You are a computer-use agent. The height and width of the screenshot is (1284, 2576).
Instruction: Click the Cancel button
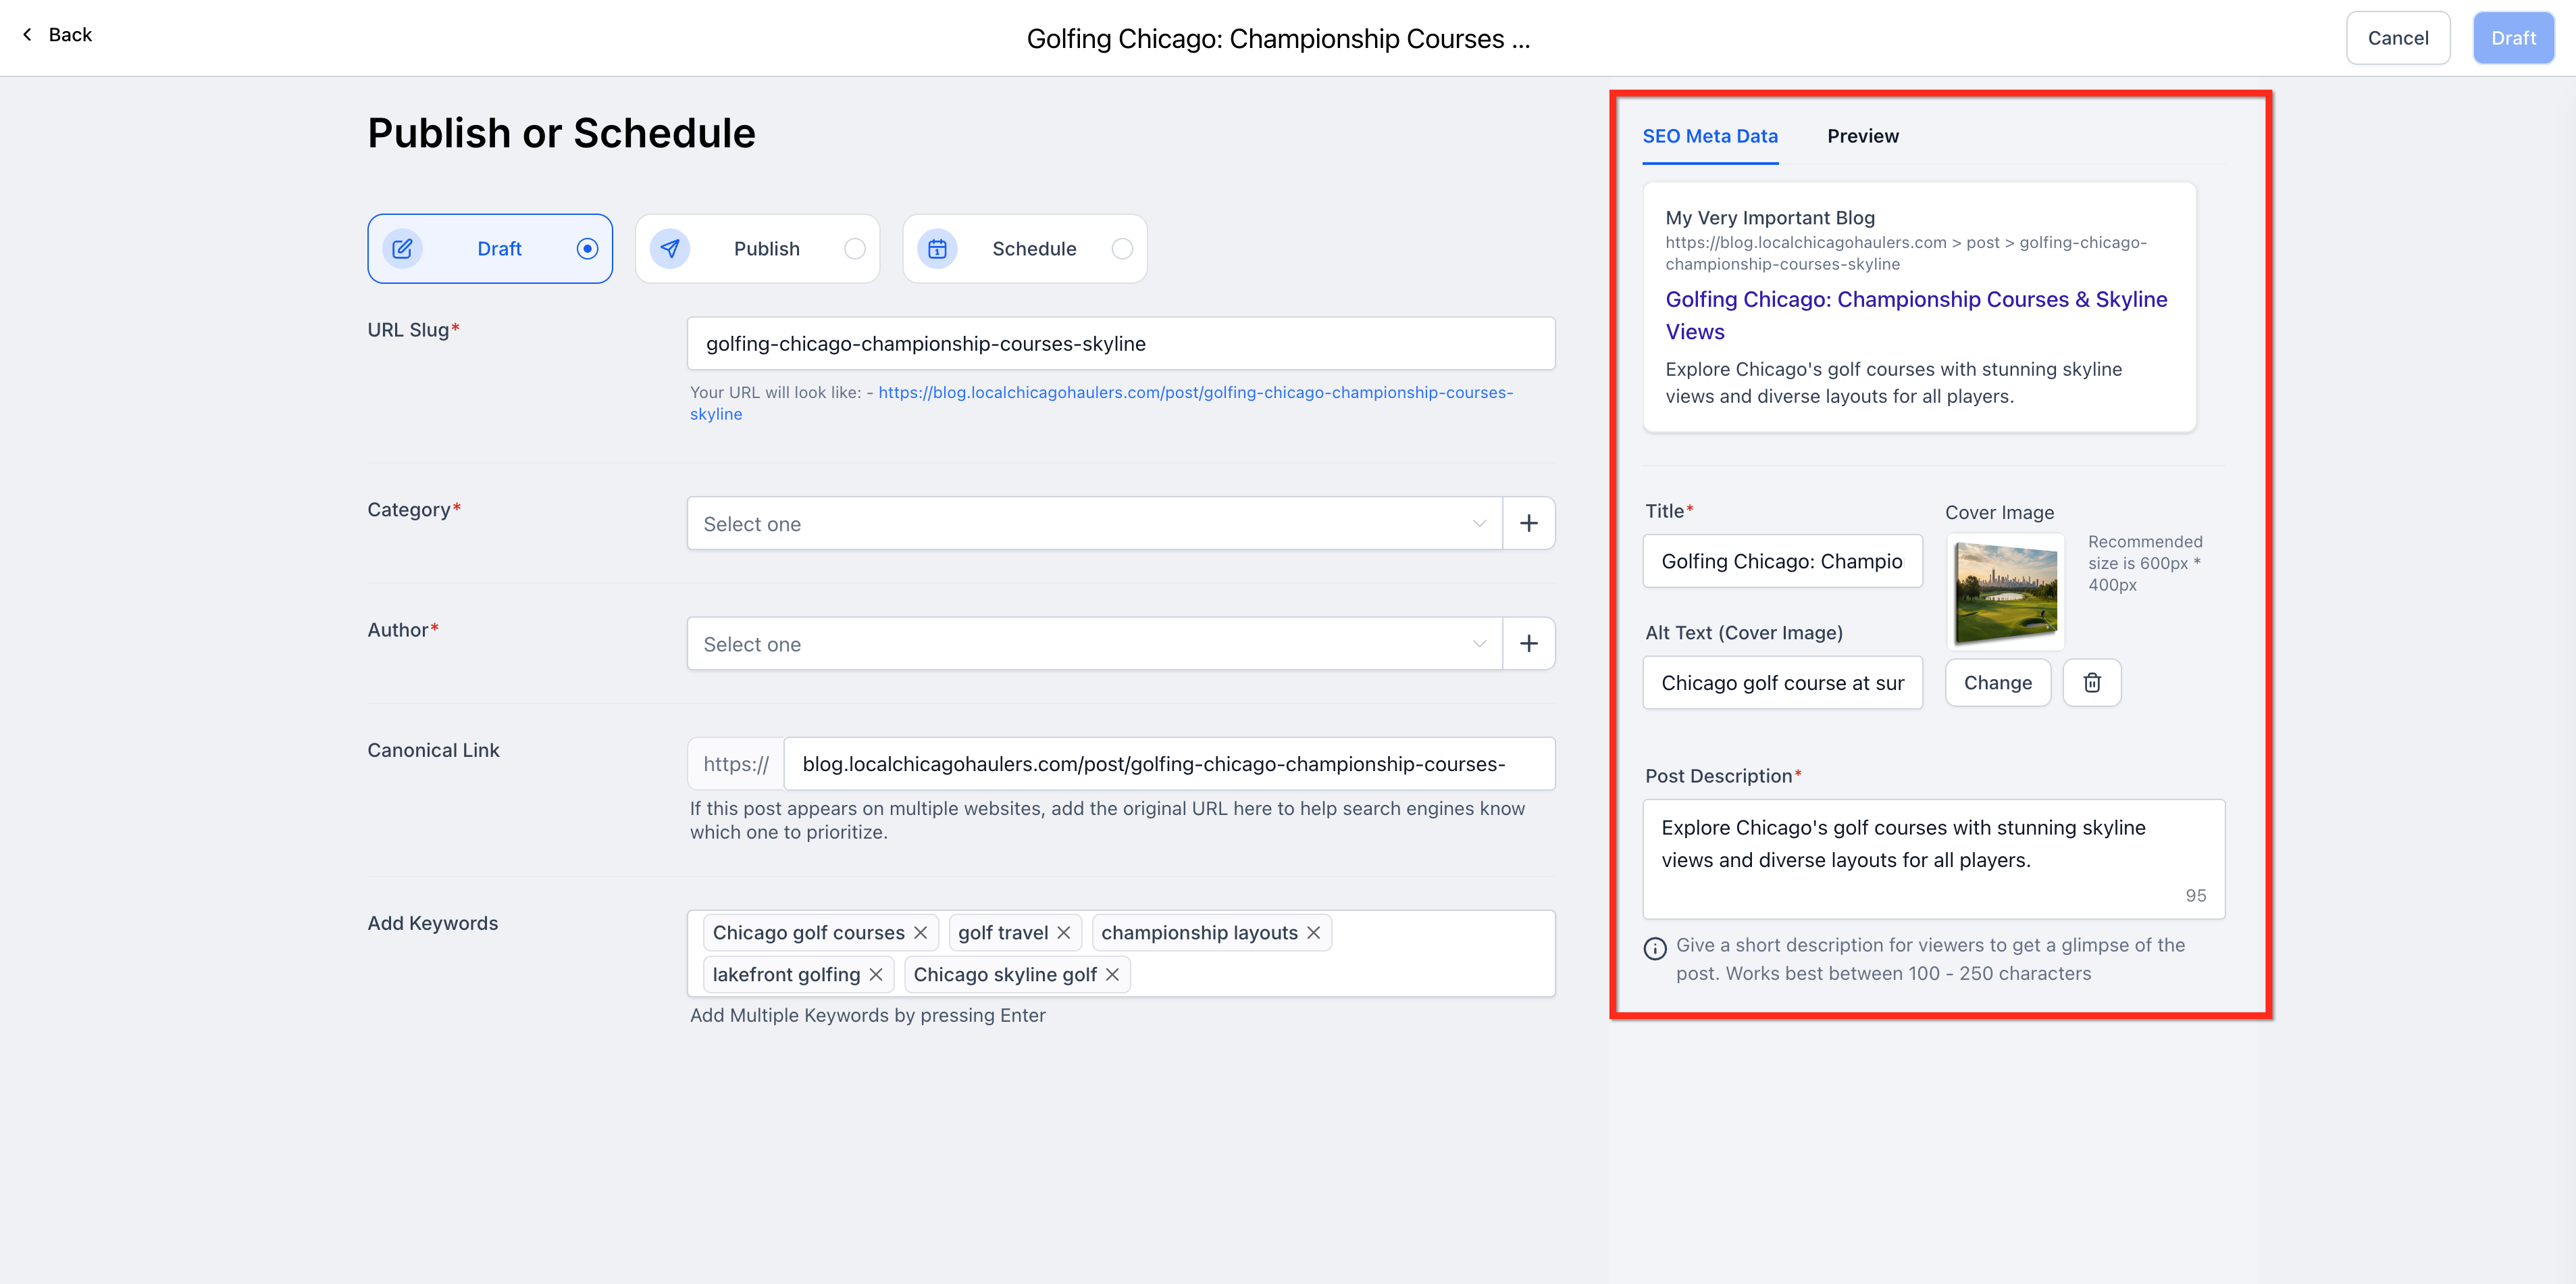2397,38
